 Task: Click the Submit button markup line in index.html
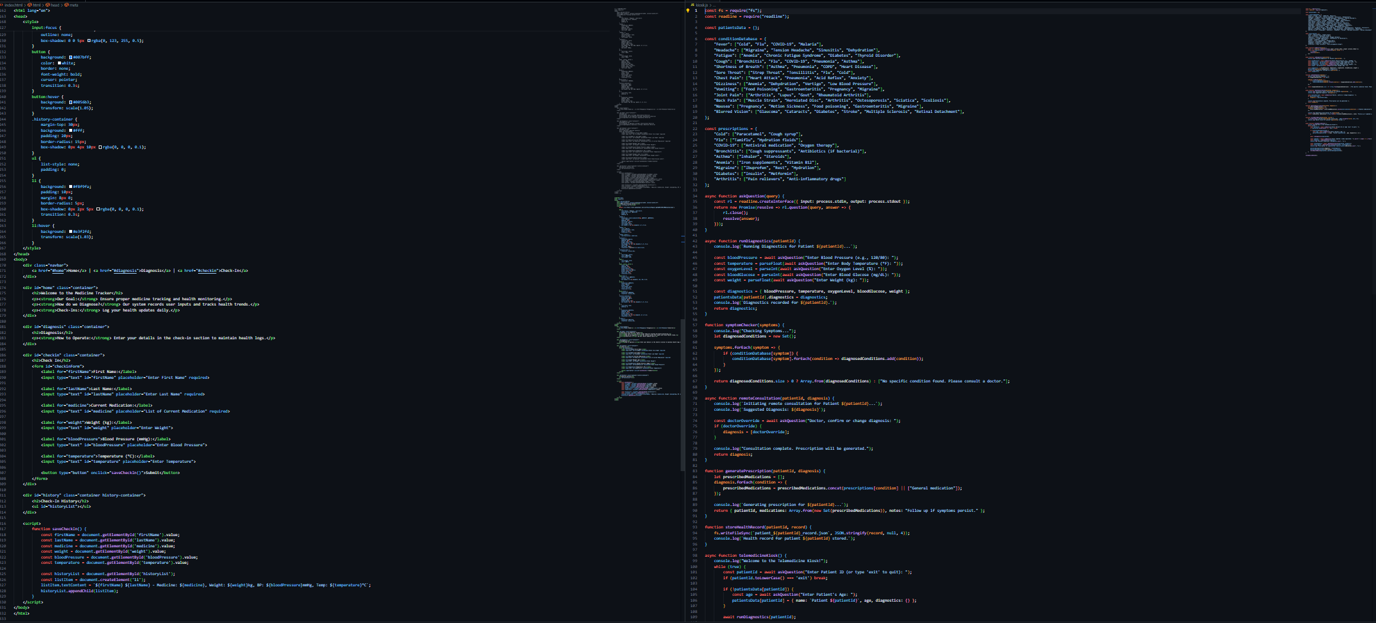point(110,473)
